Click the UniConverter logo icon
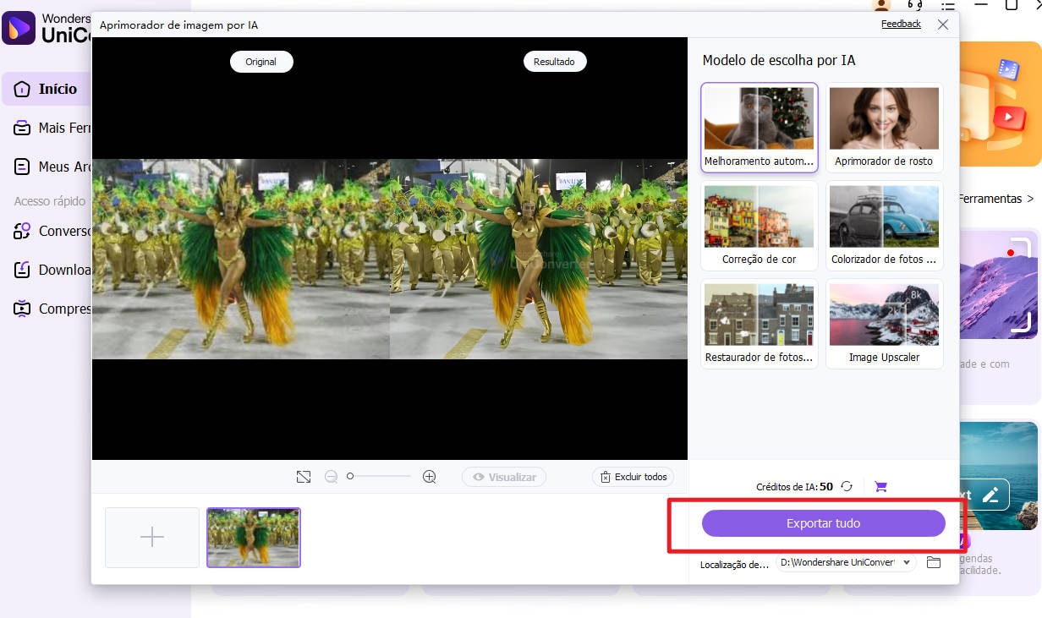Image resolution: width=1042 pixels, height=618 pixels. click(19, 28)
